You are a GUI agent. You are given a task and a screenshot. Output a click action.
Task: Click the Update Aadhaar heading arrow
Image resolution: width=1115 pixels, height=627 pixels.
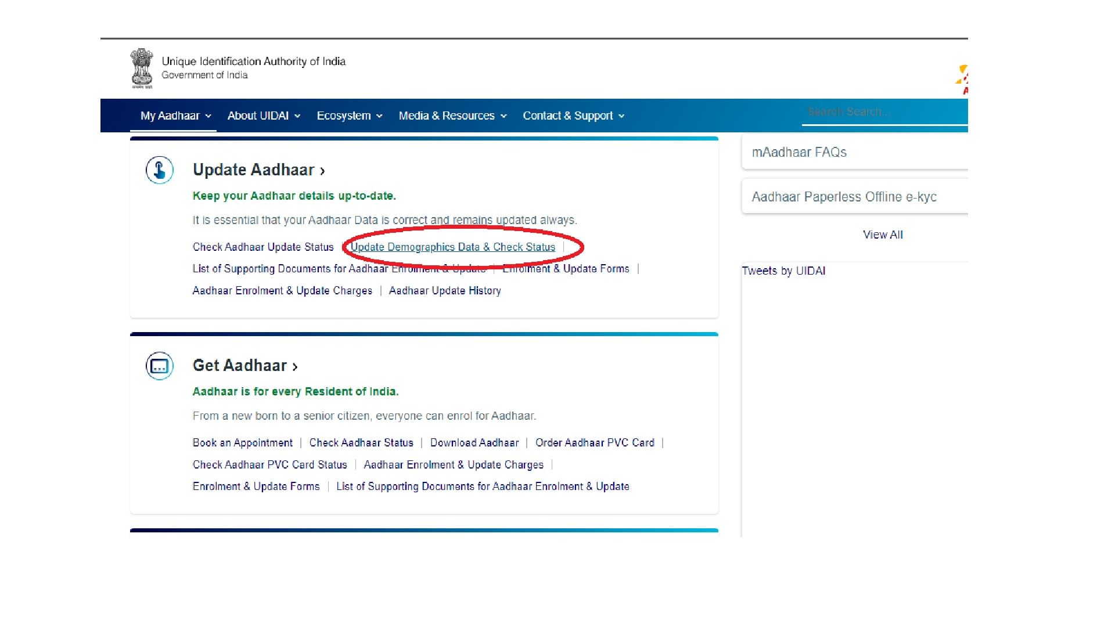pos(322,171)
